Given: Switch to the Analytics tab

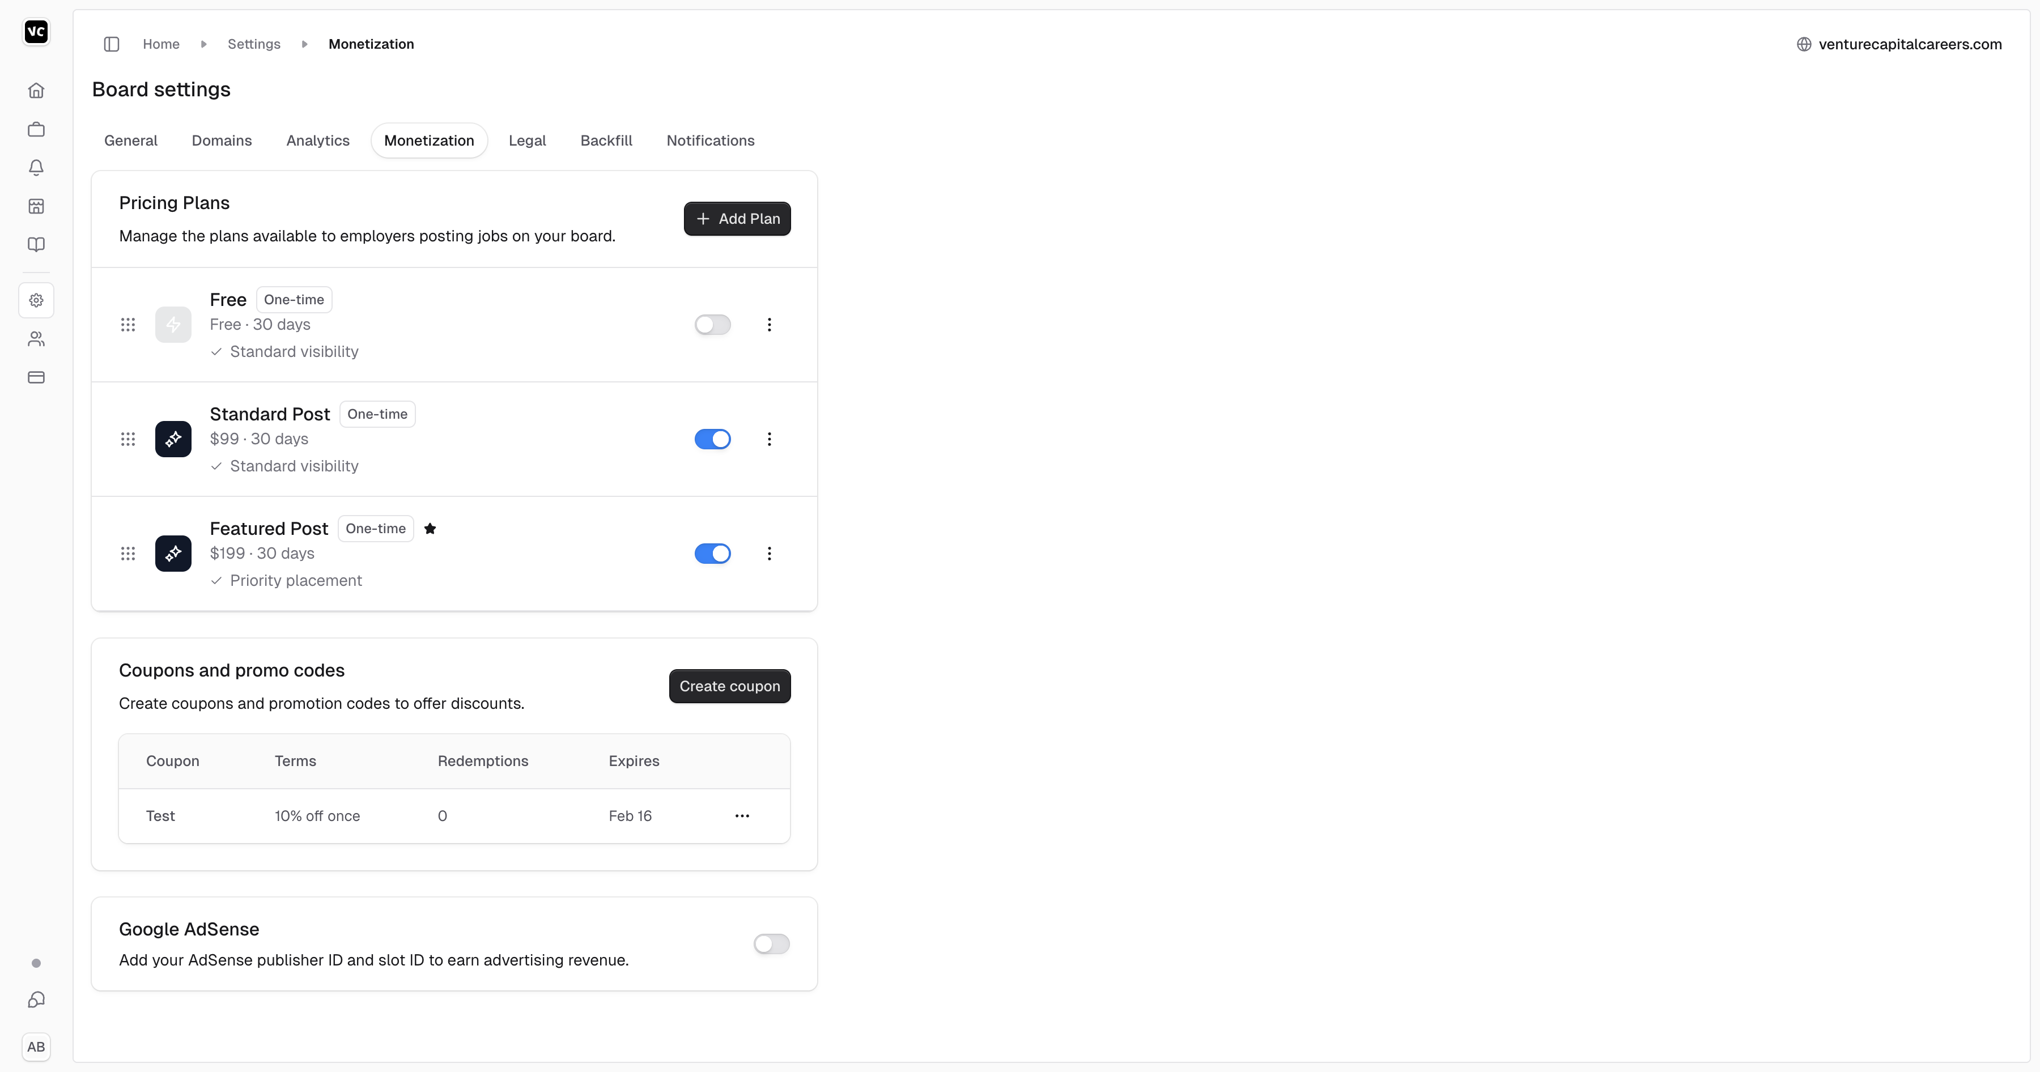Looking at the screenshot, I should click(317, 141).
